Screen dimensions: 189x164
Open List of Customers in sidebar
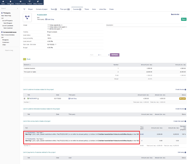[8, 26]
